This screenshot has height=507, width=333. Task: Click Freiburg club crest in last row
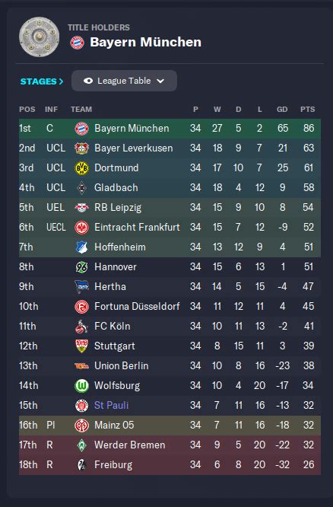coord(81,465)
